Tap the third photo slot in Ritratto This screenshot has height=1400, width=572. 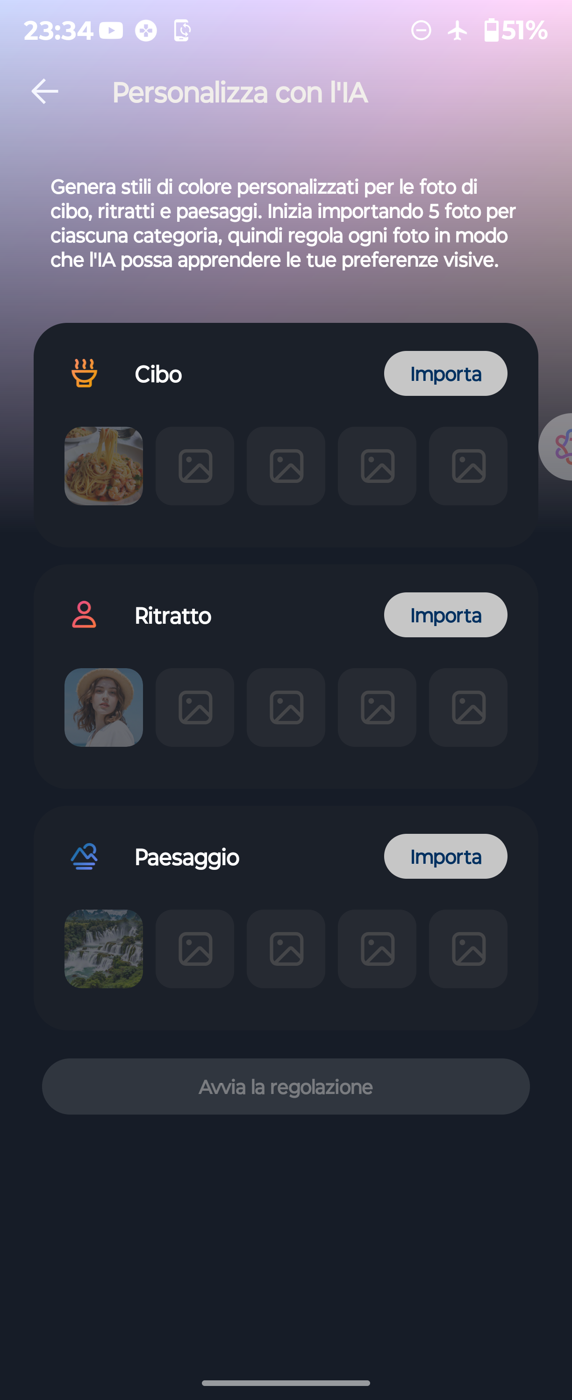coord(286,707)
